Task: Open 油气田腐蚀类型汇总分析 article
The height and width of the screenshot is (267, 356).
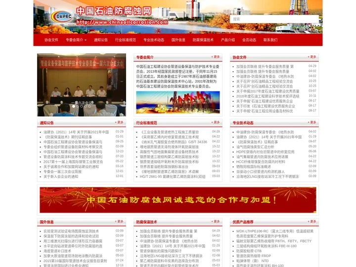Action: tap(255, 147)
